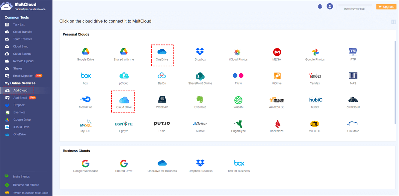Viewport: 399px width, 196px height.
Task: Click Invite friends link
Action: coord(21,176)
